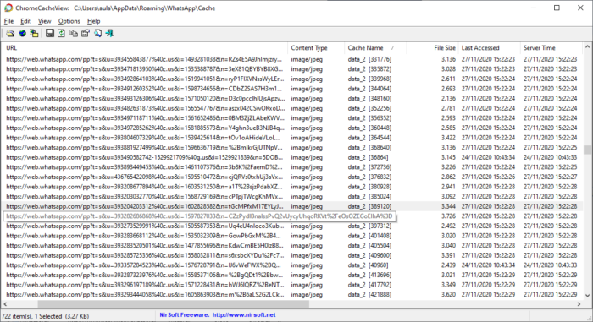Image resolution: width=593 pixels, height=322 pixels.
Task: Click the Exit door toolbar icon
Action: pos(109,34)
